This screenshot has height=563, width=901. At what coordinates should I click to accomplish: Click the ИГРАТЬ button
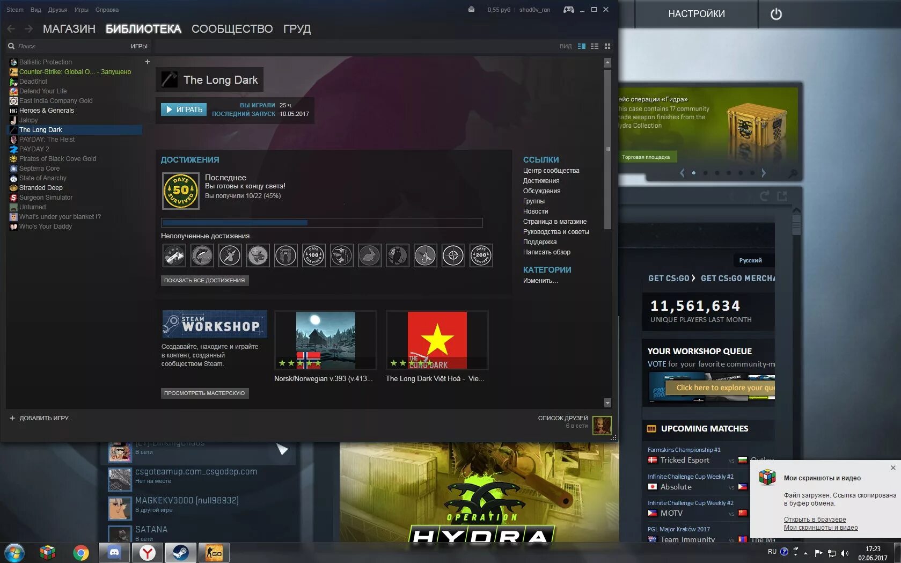coord(184,109)
